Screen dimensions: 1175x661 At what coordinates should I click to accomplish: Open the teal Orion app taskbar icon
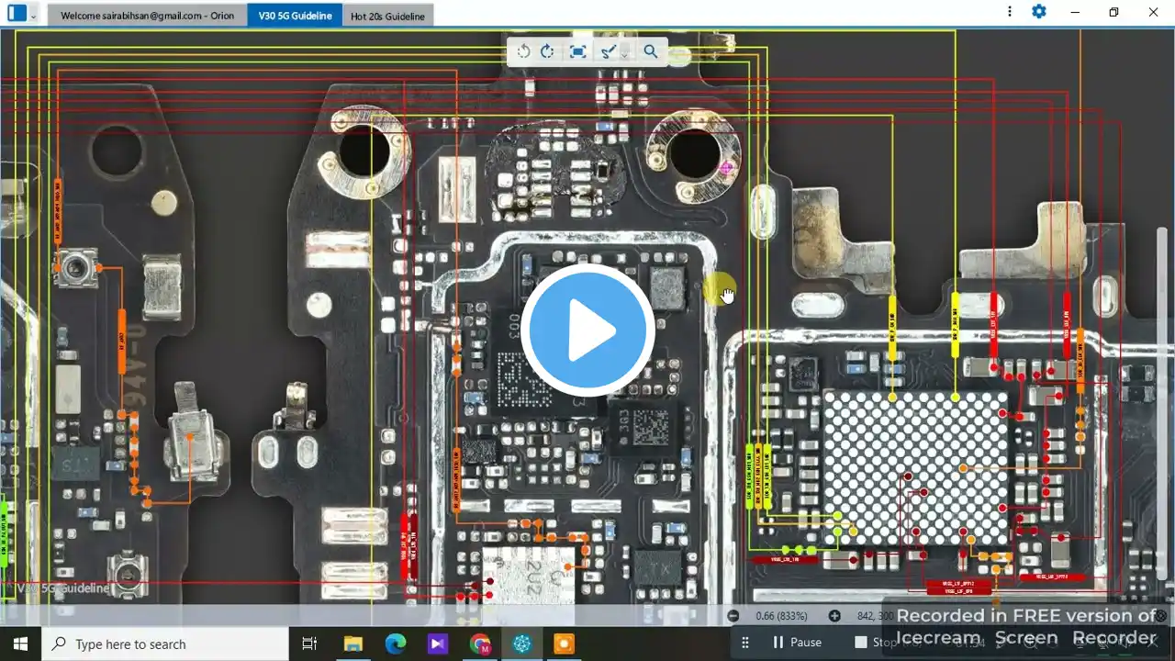pos(522,644)
